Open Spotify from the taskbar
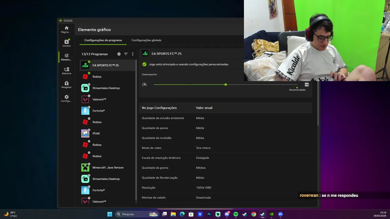 (236, 214)
